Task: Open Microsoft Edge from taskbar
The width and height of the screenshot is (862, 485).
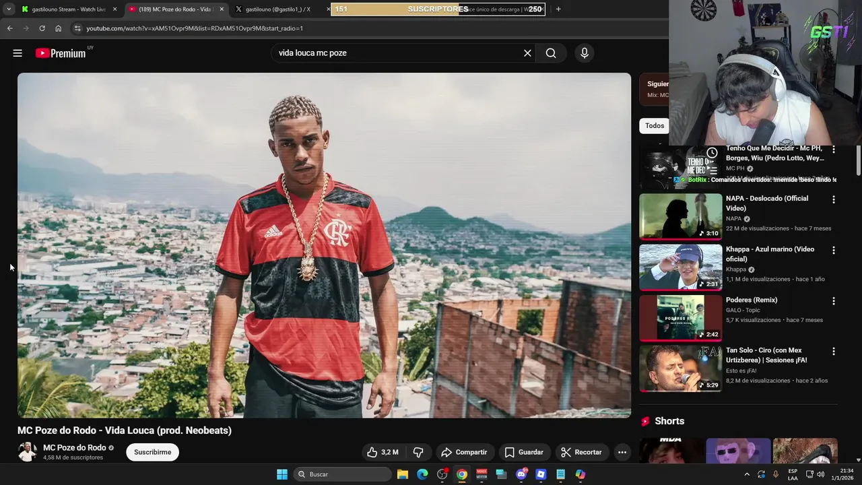Action: point(422,474)
